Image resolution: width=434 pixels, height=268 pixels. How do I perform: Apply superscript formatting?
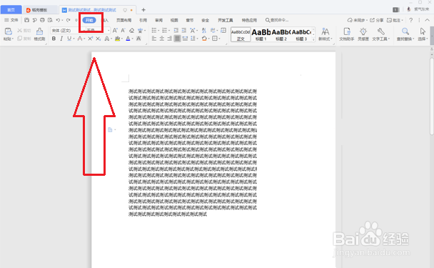[x=90, y=39]
